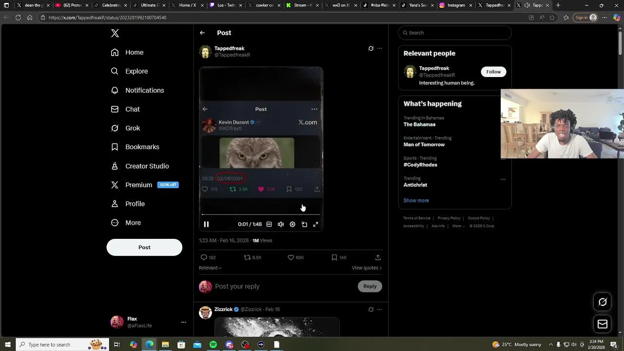Open Bookmarks in the sidebar
Screen dimensions: 624x351
pos(135,147)
